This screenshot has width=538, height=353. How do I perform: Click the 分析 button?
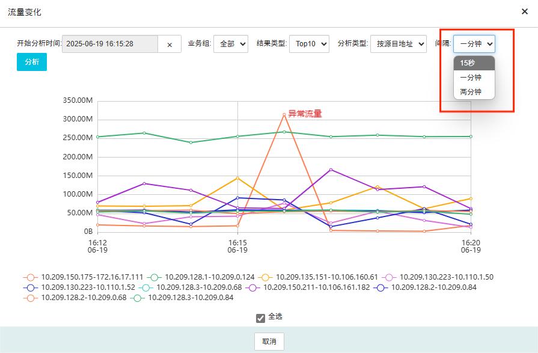pos(32,62)
